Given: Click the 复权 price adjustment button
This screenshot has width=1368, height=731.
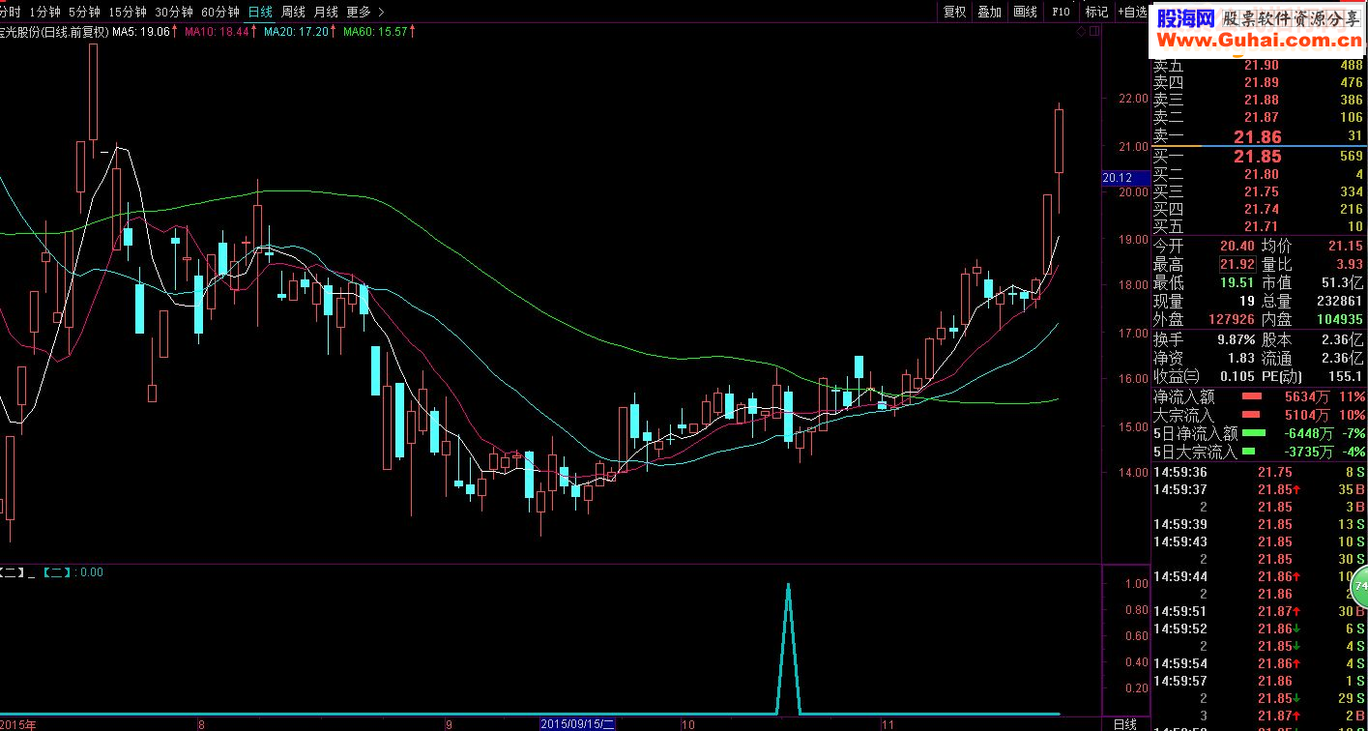Looking at the screenshot, I should pyautogui.click(x=954, y=12).
